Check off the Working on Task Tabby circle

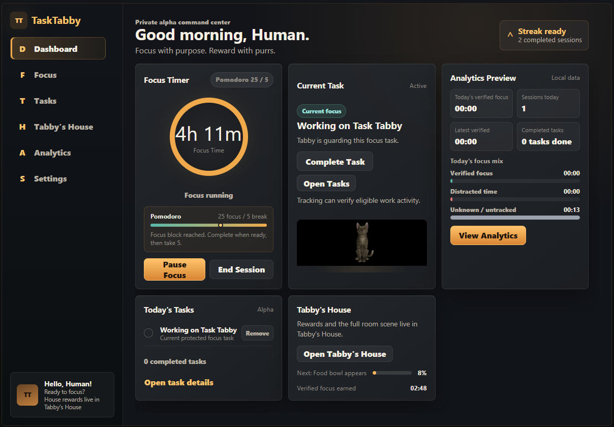(x=148, y=333)
